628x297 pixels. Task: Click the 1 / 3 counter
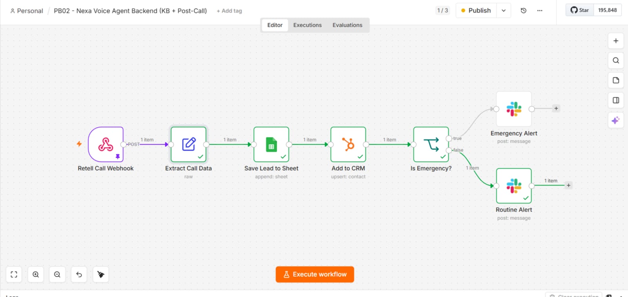click(x=442, y=11)
